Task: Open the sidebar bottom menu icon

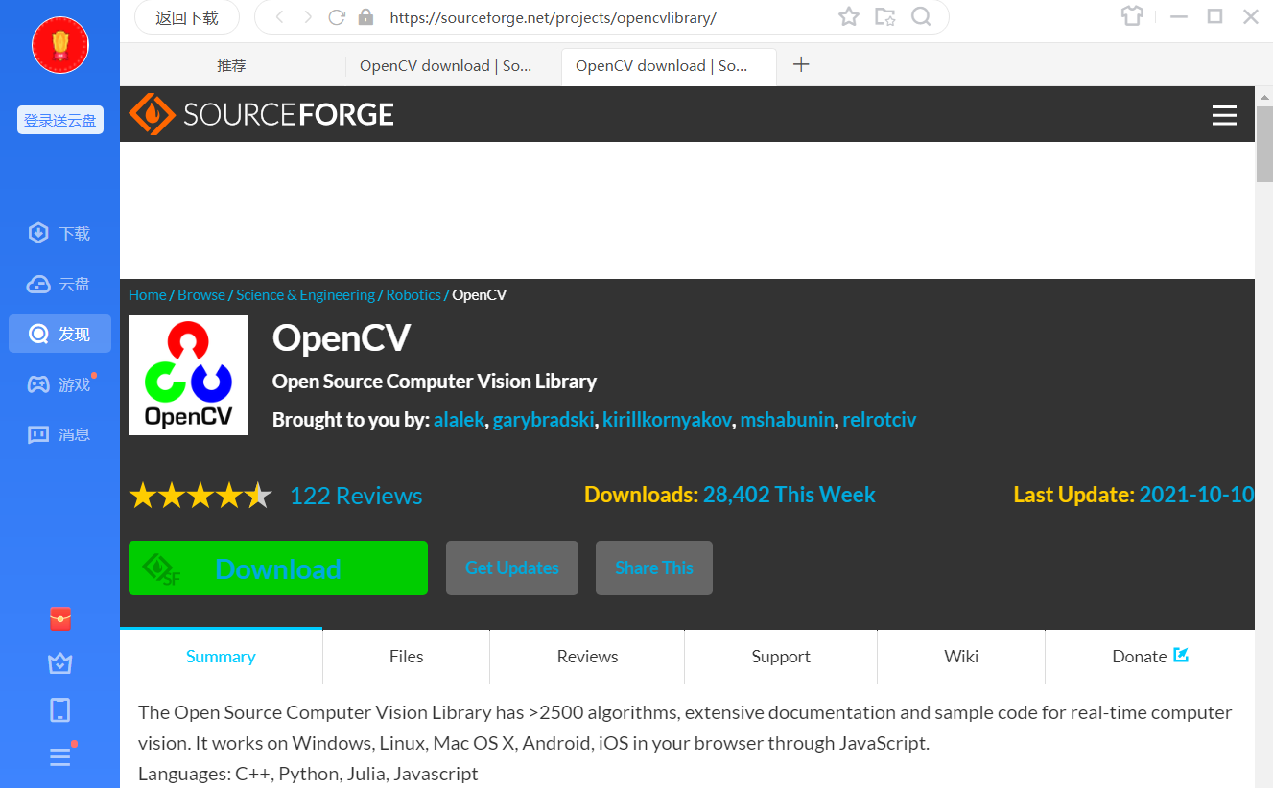Action: tap(60, 756)
